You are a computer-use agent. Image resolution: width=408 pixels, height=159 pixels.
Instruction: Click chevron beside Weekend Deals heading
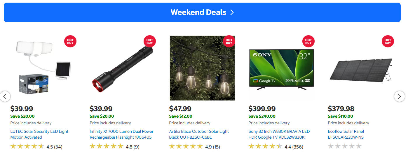(x=232, y=12)
